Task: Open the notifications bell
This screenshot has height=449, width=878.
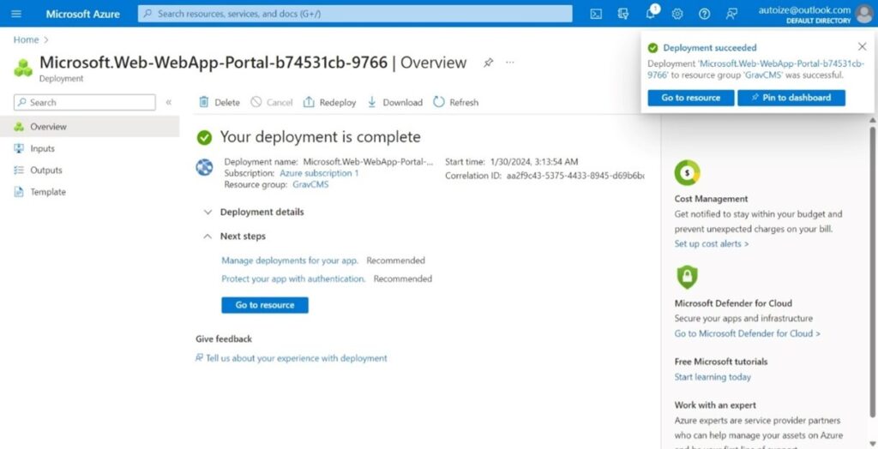Action: click(x=650, y=14)
